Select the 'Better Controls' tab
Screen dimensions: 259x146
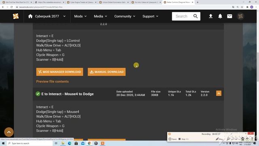coord(178,2)
